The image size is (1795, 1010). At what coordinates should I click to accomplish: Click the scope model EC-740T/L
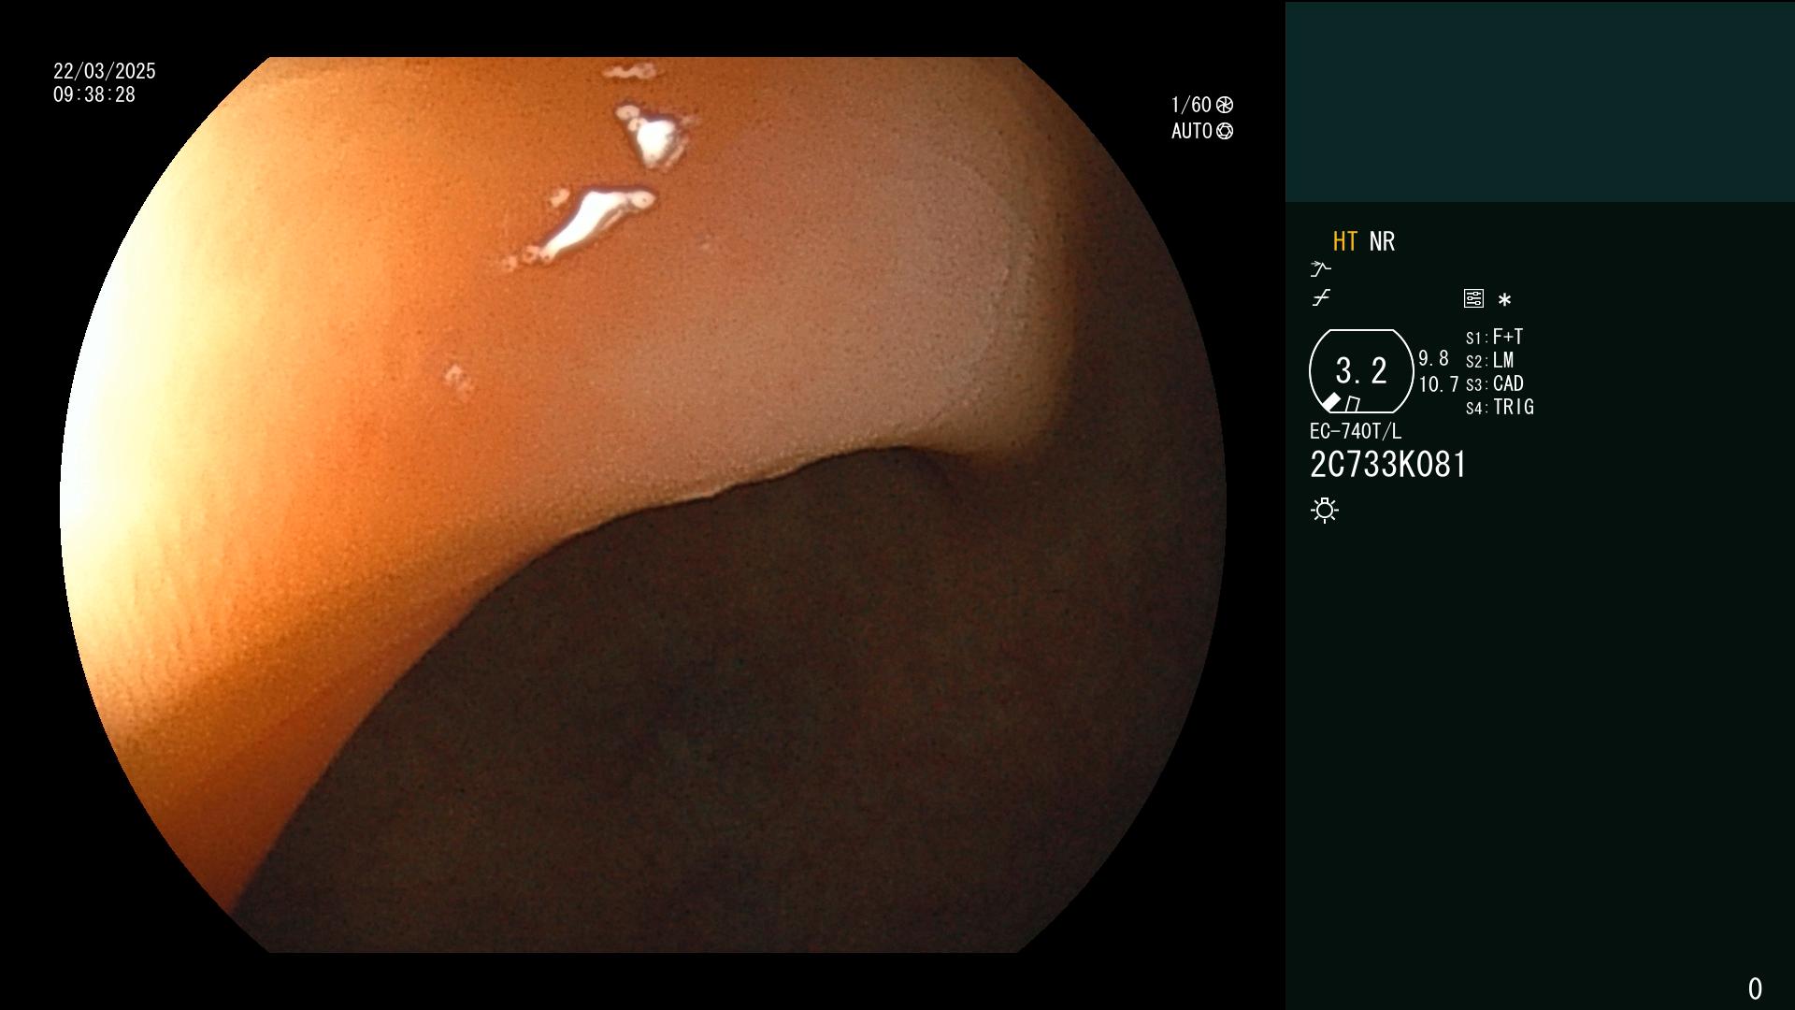pos(1356,431)
